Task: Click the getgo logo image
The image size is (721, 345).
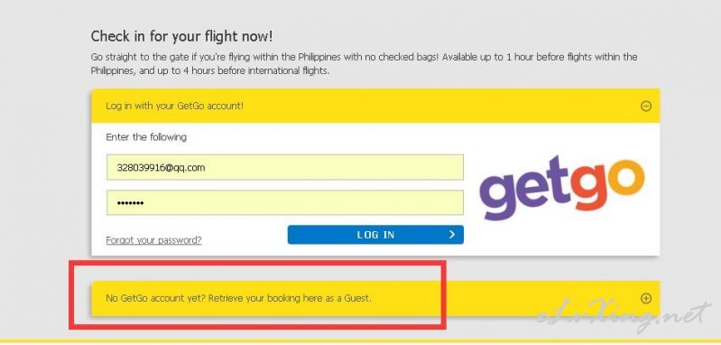Action: click(561, 189)
